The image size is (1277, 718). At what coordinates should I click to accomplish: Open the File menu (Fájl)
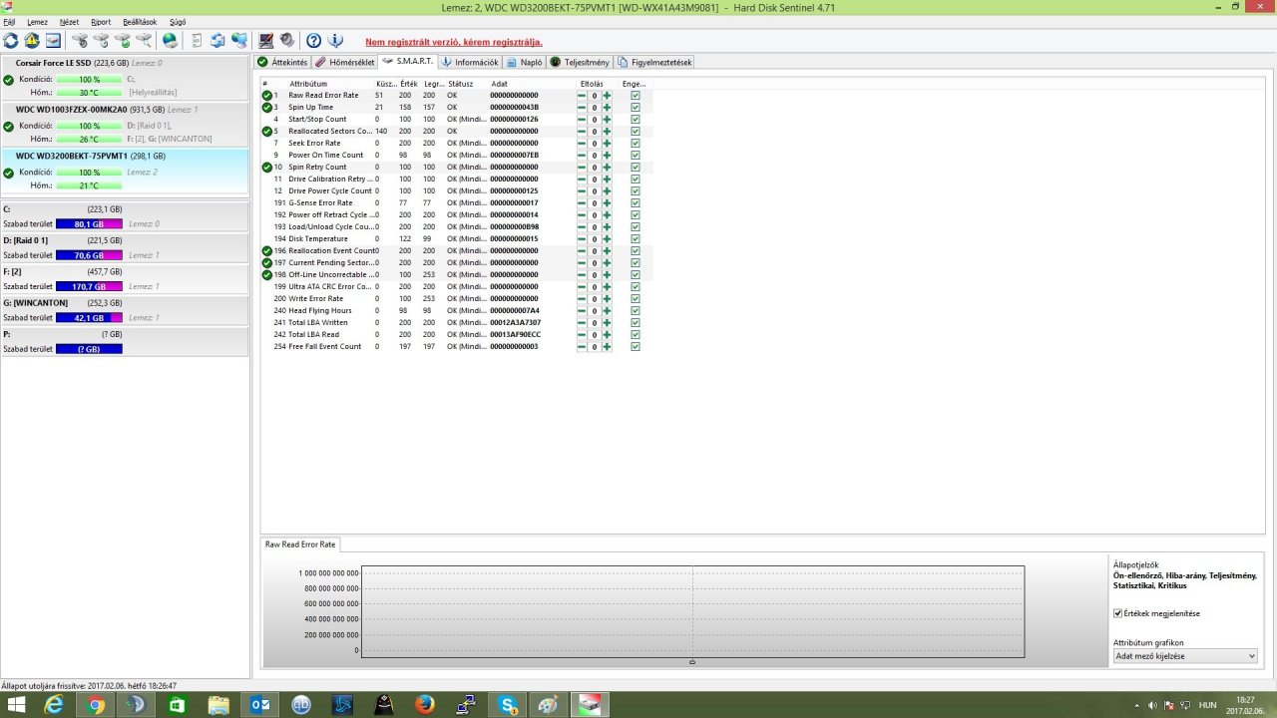click(x=9, y=22)
